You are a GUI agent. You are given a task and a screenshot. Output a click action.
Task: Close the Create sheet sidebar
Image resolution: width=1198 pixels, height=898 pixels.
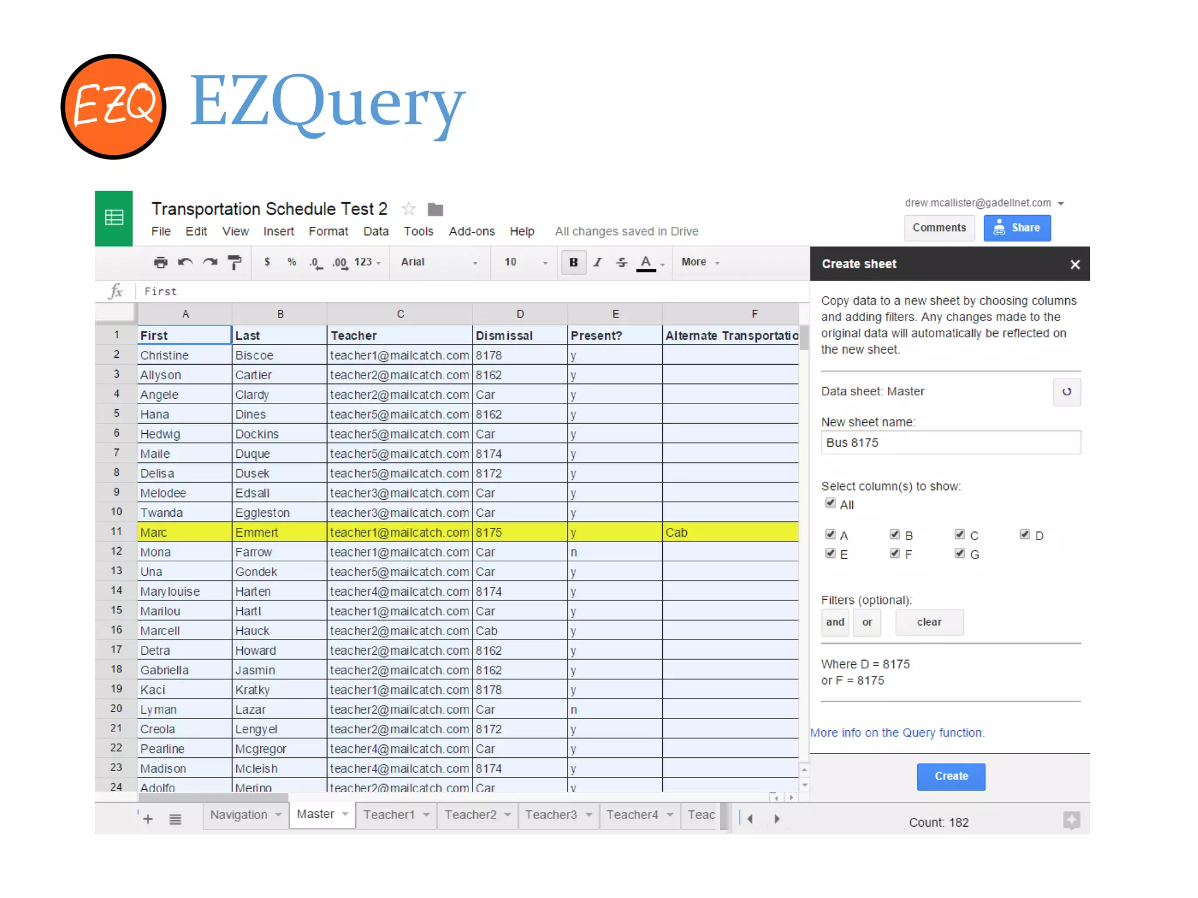(1075, 265)
